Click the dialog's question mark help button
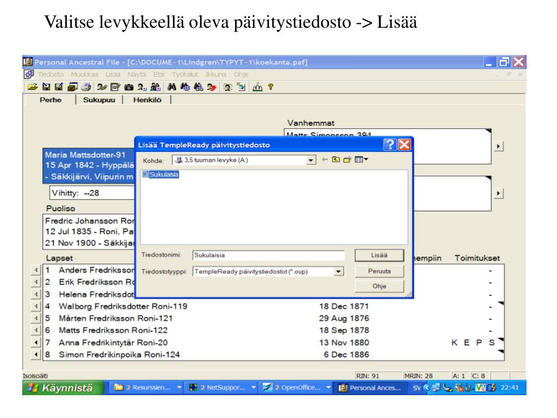The image size is (557, 418). point(389,145)
